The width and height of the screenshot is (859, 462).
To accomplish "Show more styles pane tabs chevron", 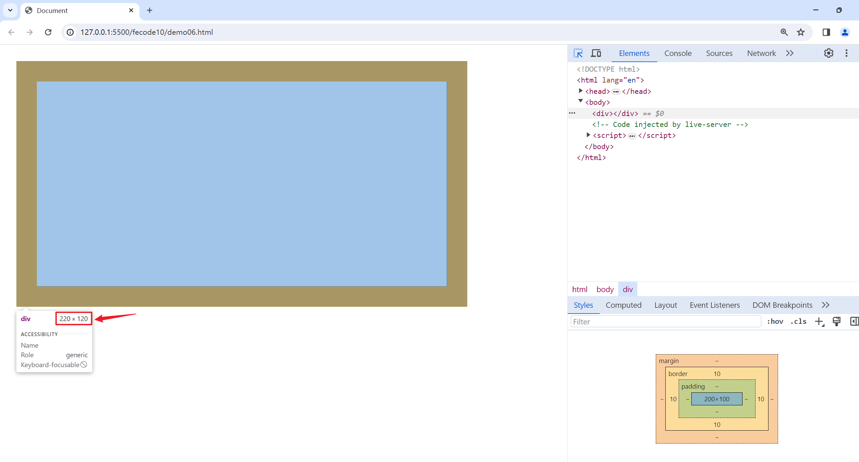I will tap(826, 305).
